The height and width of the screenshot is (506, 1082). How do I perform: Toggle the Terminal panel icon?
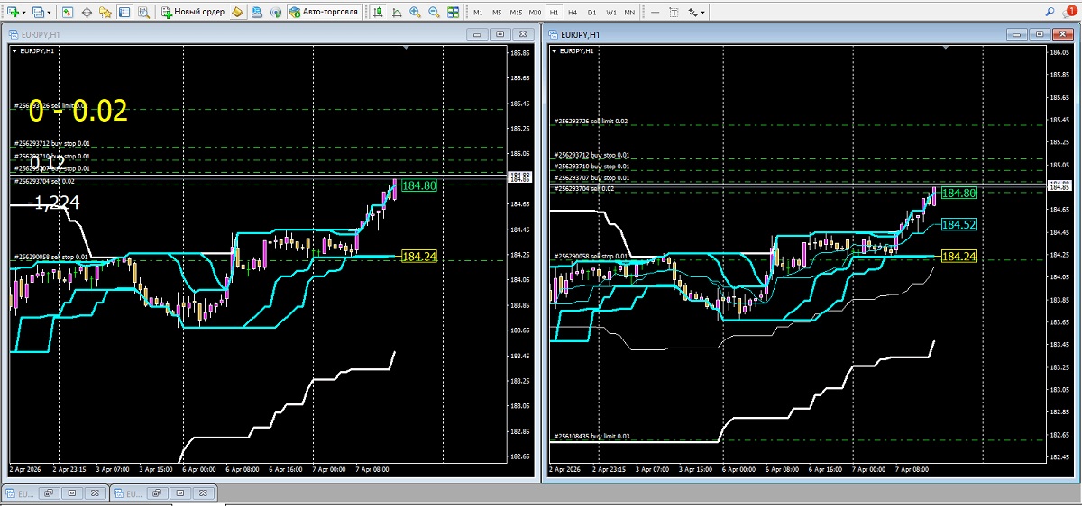pyautogui.click(x=124, y=13)
